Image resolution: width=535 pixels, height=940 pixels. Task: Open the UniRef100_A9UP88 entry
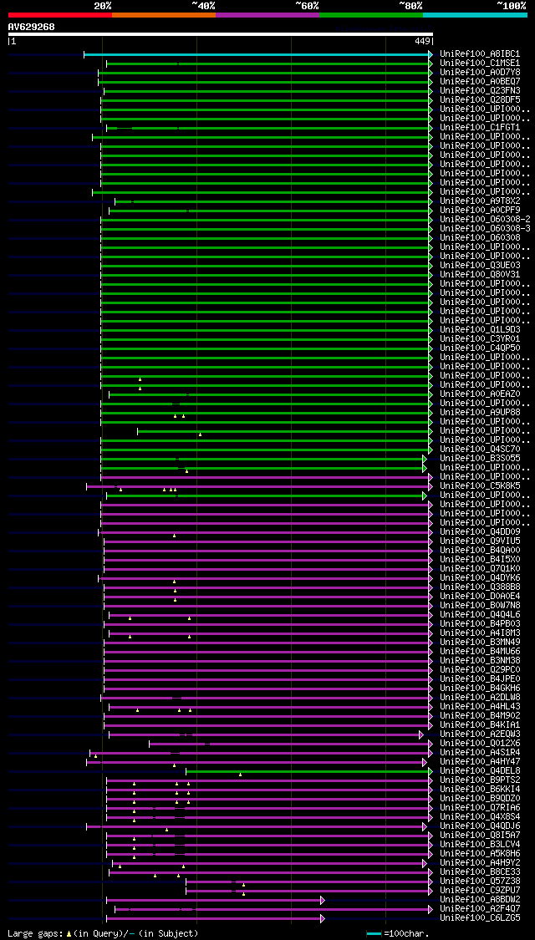(x=480, y=413)
